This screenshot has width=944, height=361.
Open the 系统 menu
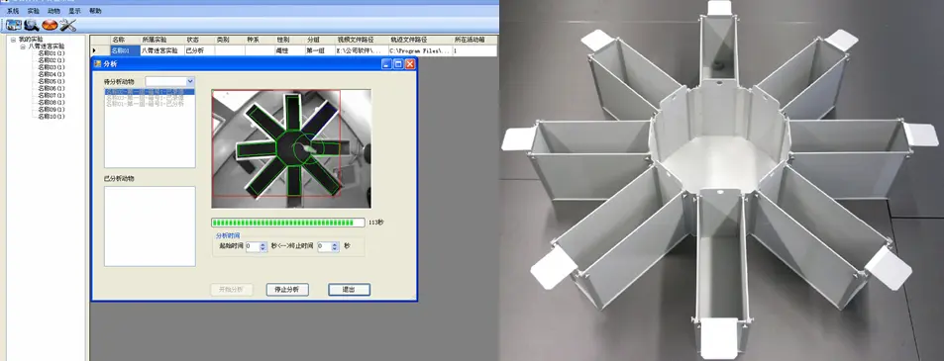coord(13,11)
